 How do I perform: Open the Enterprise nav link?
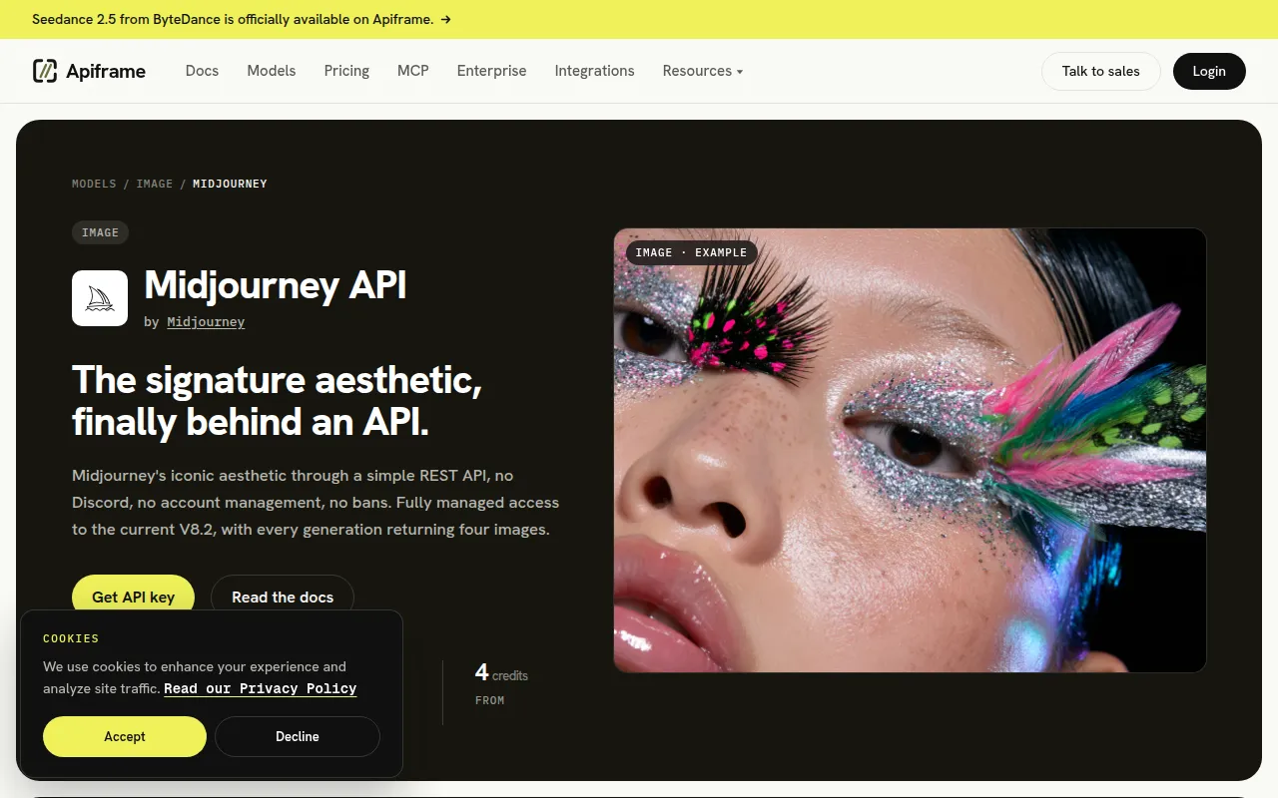tap(491, 71)
